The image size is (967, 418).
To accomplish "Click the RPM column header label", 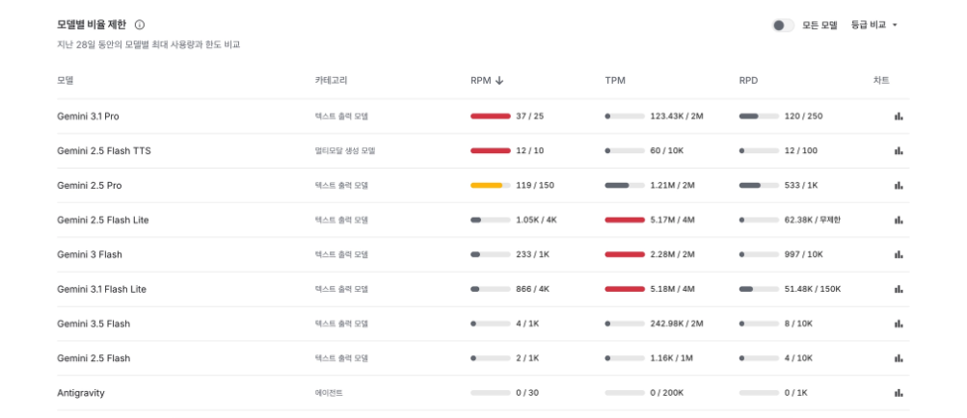I will point(481,80).
